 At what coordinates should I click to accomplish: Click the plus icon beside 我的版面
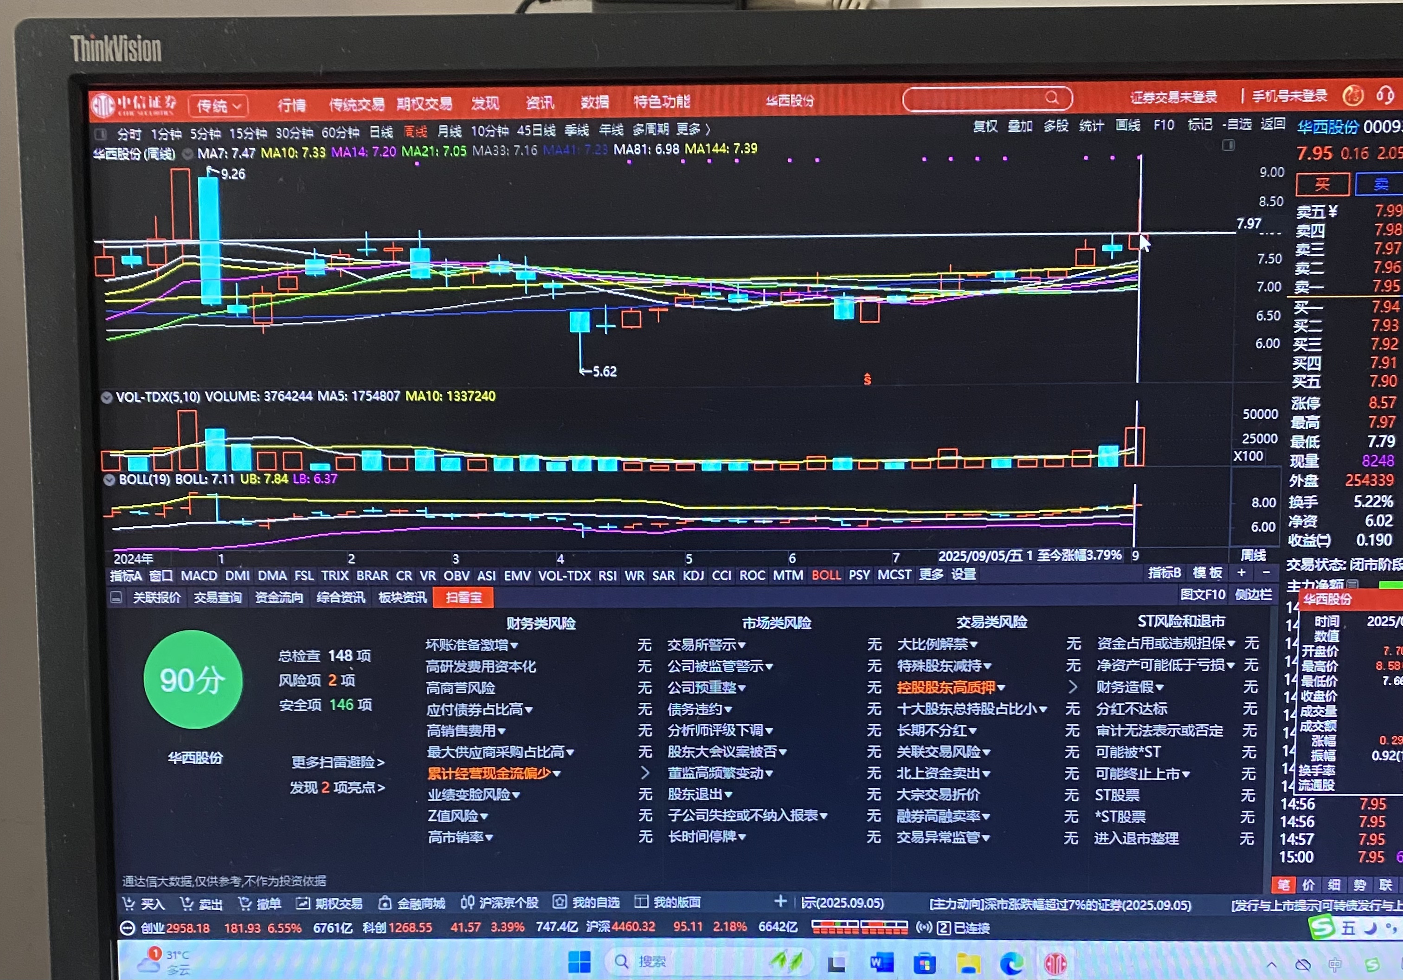click(780, 901)
